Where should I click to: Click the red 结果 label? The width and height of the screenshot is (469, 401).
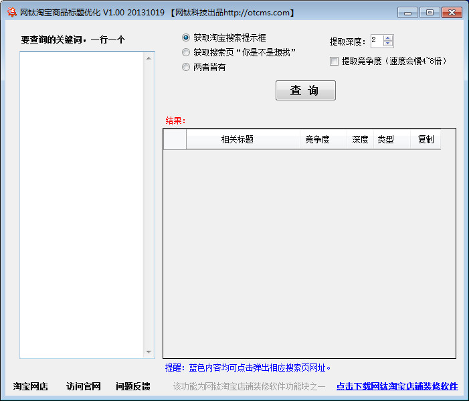click(175, 121)
